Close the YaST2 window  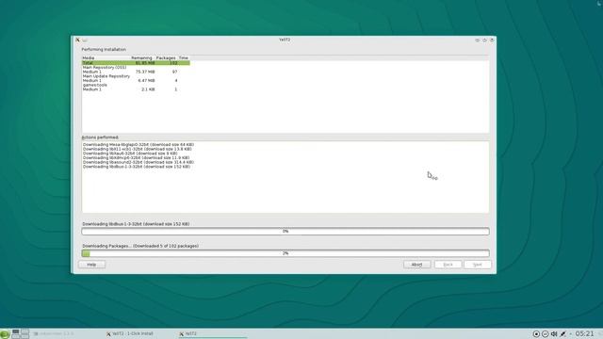tap(492, 40)
